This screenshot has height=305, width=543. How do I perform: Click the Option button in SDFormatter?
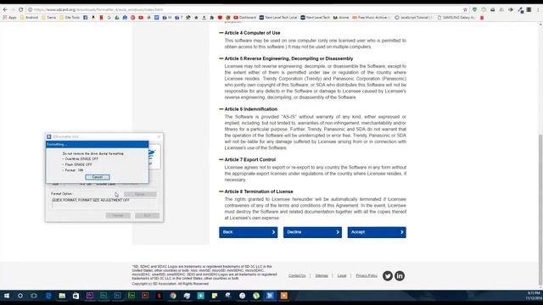(x=140, y=194)
